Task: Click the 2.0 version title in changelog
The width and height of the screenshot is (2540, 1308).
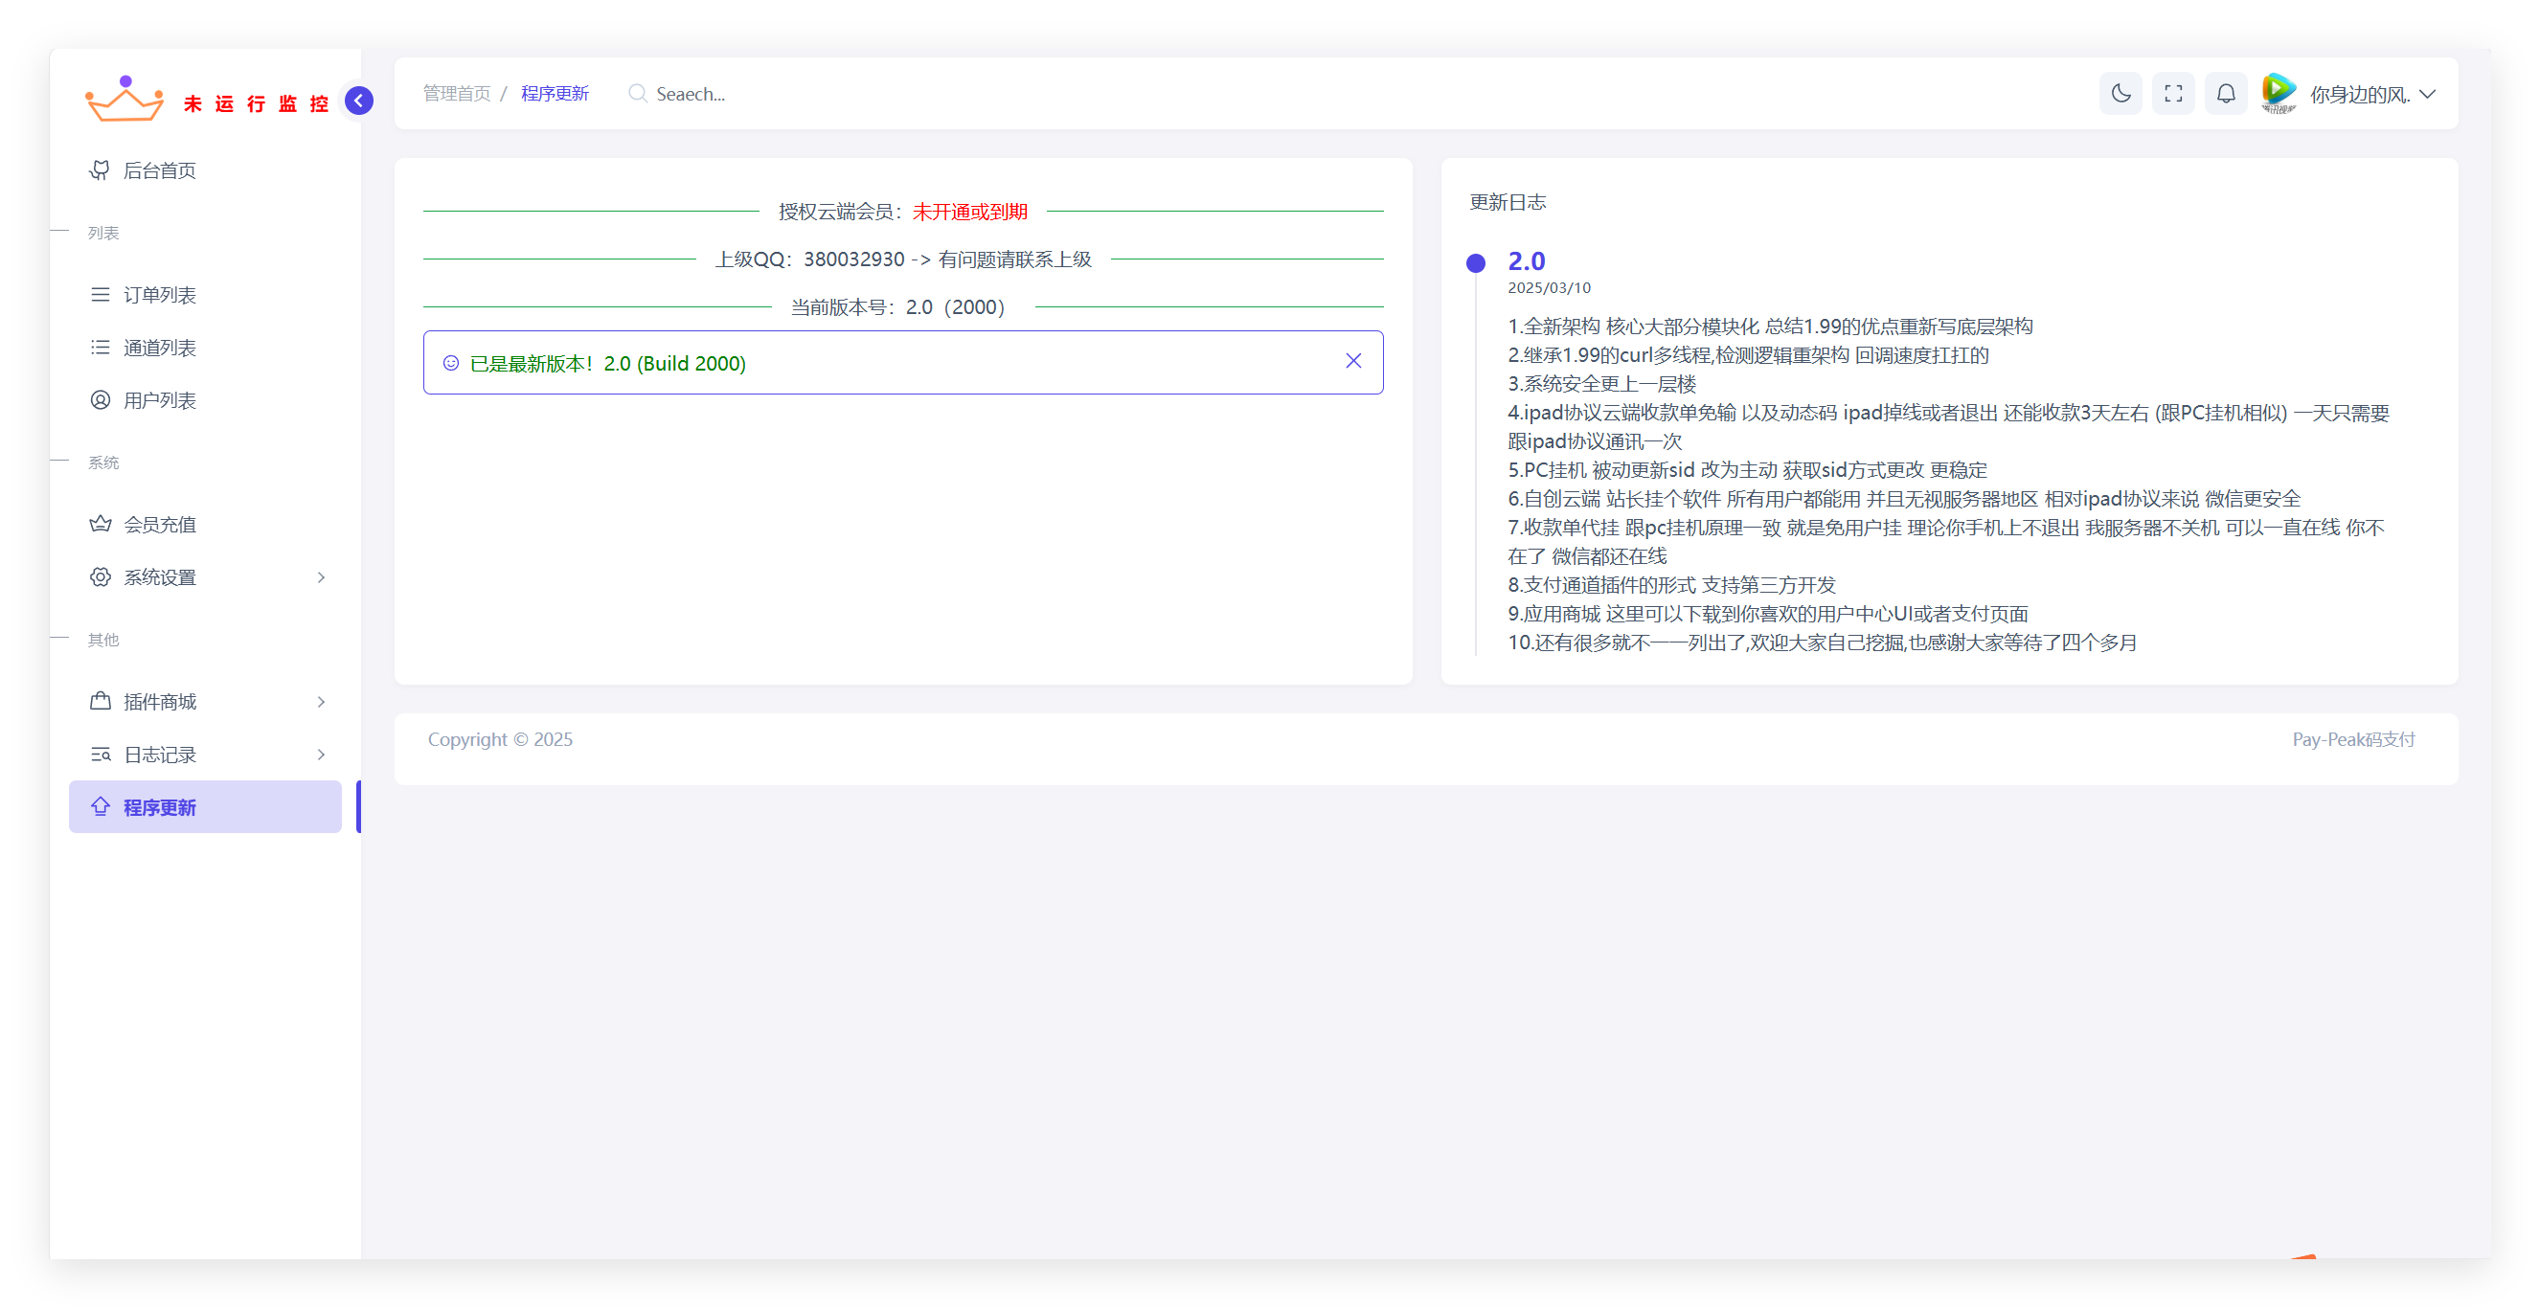Action: click(x=1527, y=260)
